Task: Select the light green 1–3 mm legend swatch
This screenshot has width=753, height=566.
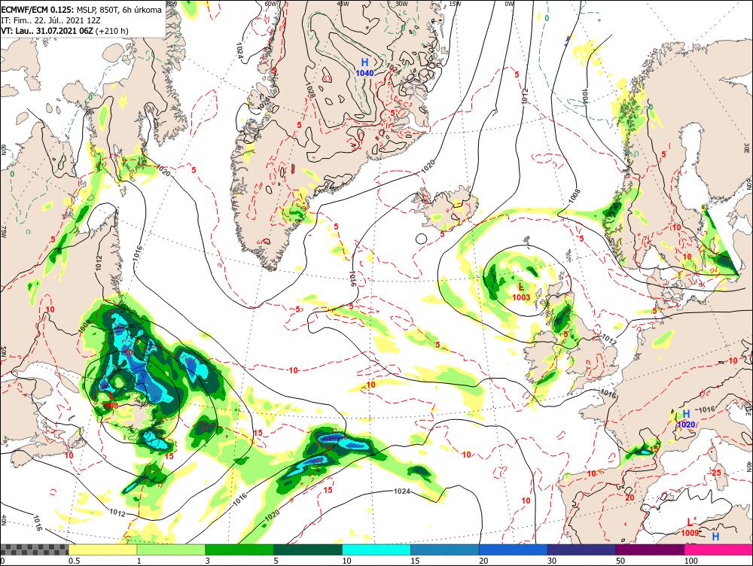Action: [x=171, y=549]
